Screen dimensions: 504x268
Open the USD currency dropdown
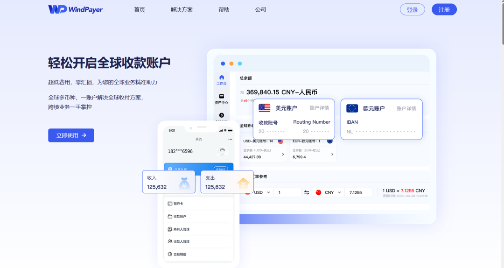click(x=262, y=192)
